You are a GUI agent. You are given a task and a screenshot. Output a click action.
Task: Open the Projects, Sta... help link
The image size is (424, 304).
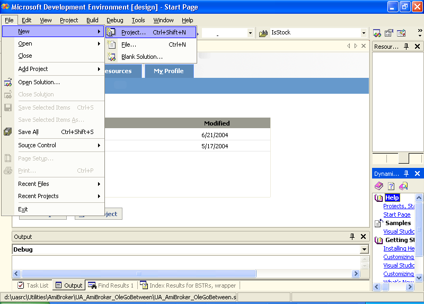399,206
